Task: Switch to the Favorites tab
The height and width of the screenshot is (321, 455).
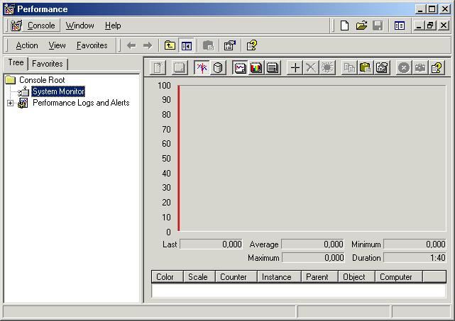Action: (48, 64)
